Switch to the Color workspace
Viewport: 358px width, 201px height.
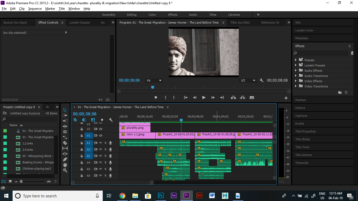(152, 15)
